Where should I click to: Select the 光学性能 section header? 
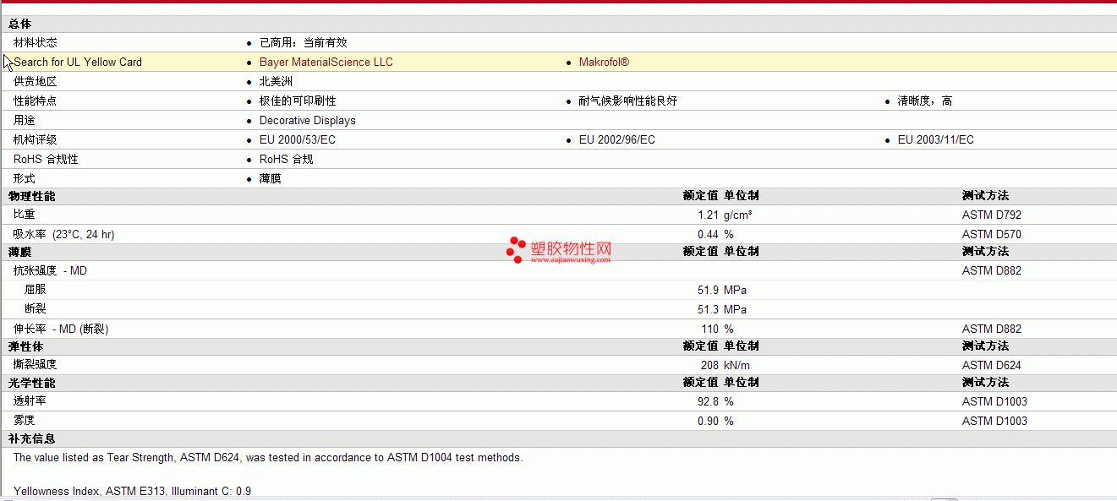pyautogui.click(x=32, y=383)
